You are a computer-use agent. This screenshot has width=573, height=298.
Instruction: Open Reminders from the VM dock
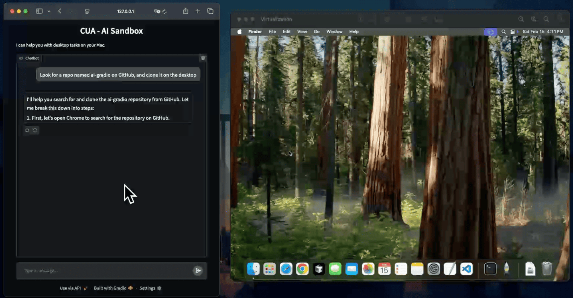pos(401,269)
